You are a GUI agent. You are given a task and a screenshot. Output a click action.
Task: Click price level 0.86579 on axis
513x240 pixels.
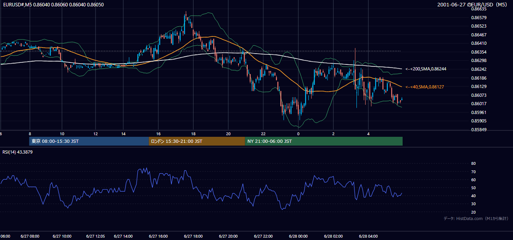point(478,18)
